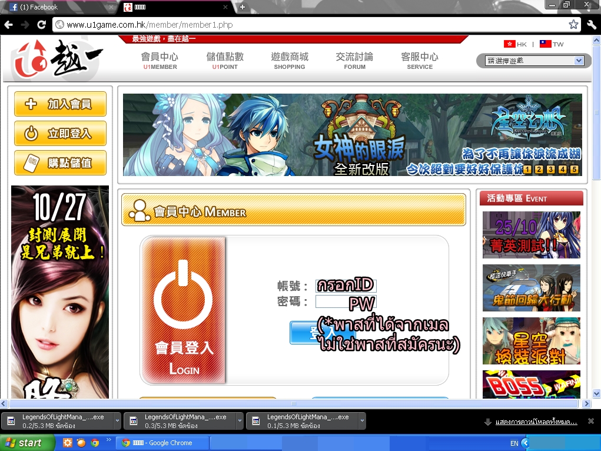Click the 立即登入 login now button
The image size is (601, 451).
[60, 133]
